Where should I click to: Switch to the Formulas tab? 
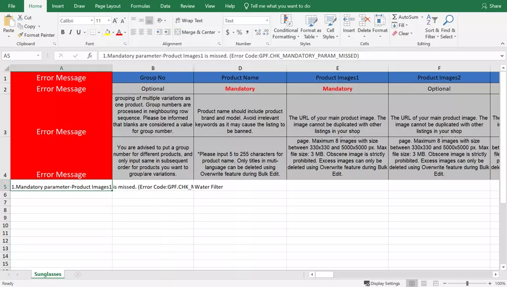click(140, 6)
